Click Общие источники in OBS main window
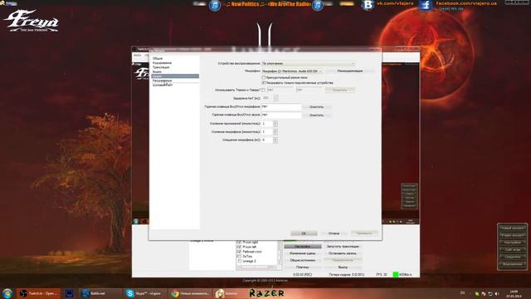The width and height of the screenshot is (531, 299). 302,260
